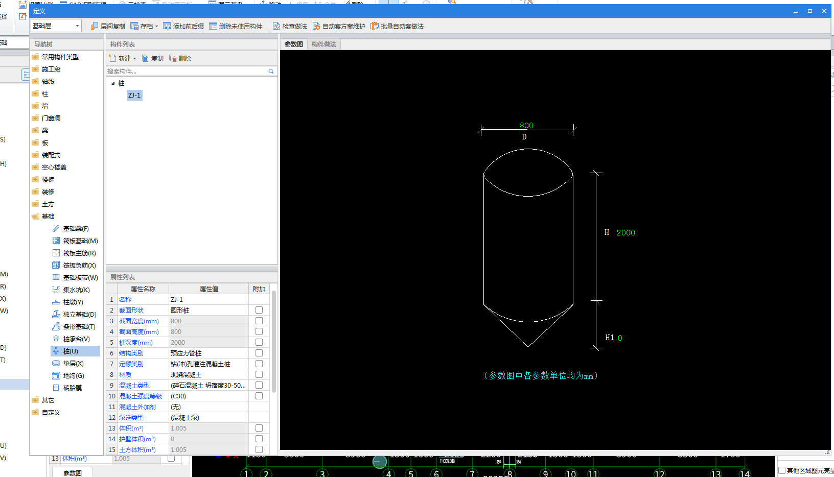
Task: Click the H1 value 0 in diagram
Action: pyautogui.click(x=620, y=338)
